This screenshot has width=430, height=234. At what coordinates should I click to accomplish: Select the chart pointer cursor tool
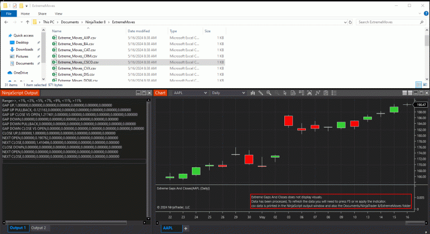point(285,93)
